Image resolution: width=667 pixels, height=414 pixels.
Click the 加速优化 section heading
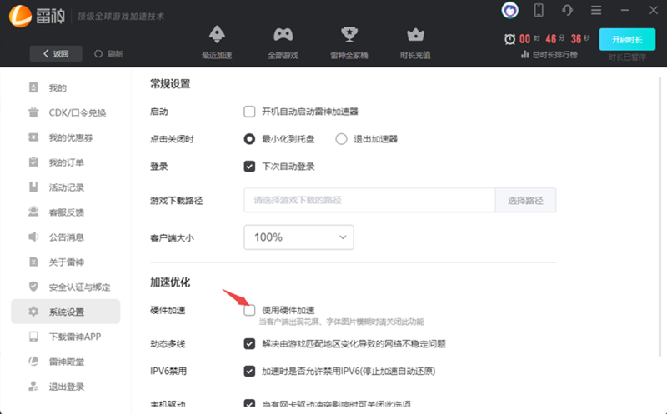pos(170,282)
